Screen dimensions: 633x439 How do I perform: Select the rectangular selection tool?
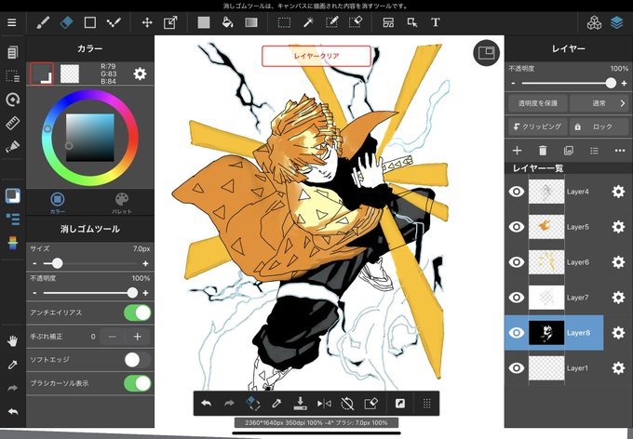point(284,22)
